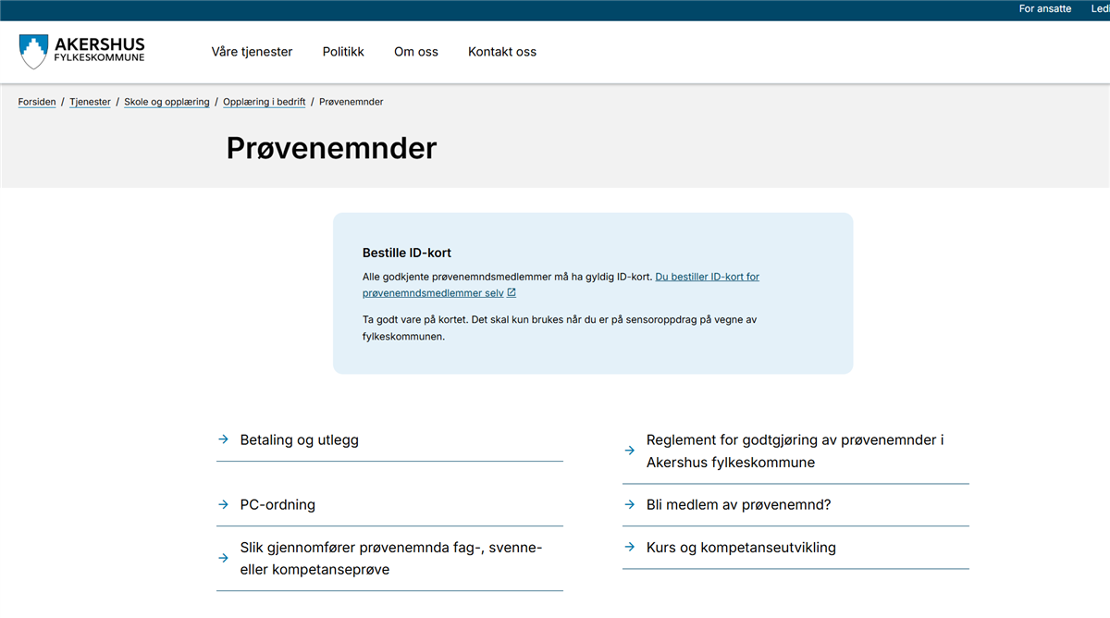Open the 'Politikk' menu item
Image resolution: width=1110 pixels, height=618 pixels.
tap(343, 52)
